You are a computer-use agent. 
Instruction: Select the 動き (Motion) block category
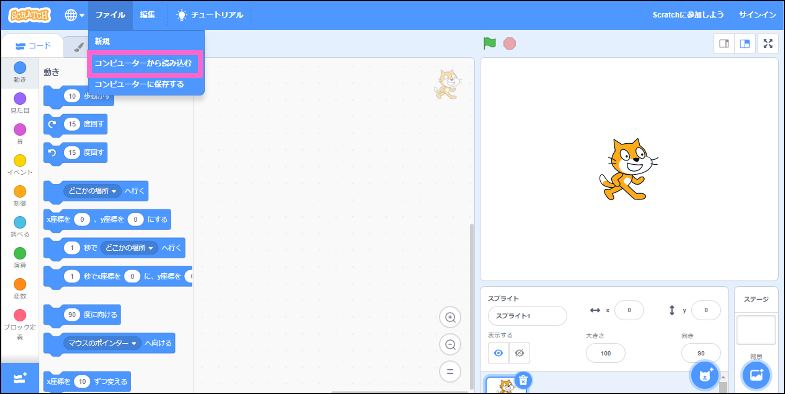pos(19,72)
